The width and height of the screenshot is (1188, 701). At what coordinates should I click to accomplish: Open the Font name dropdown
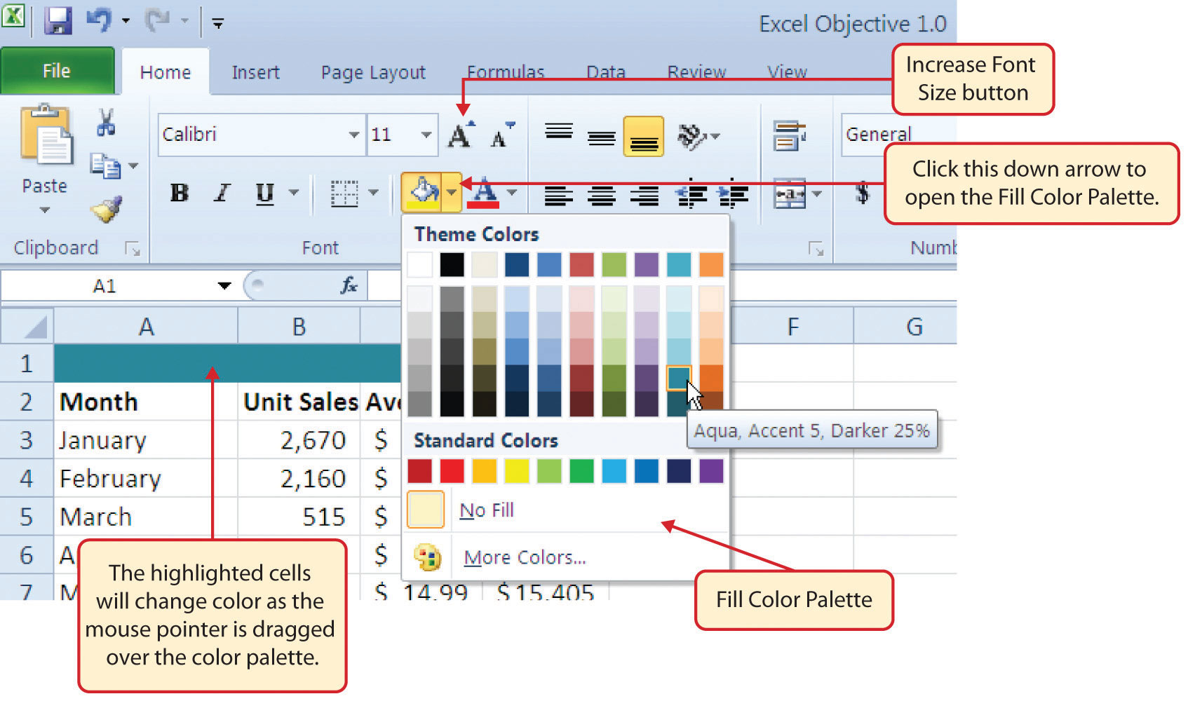coord(354,135)
